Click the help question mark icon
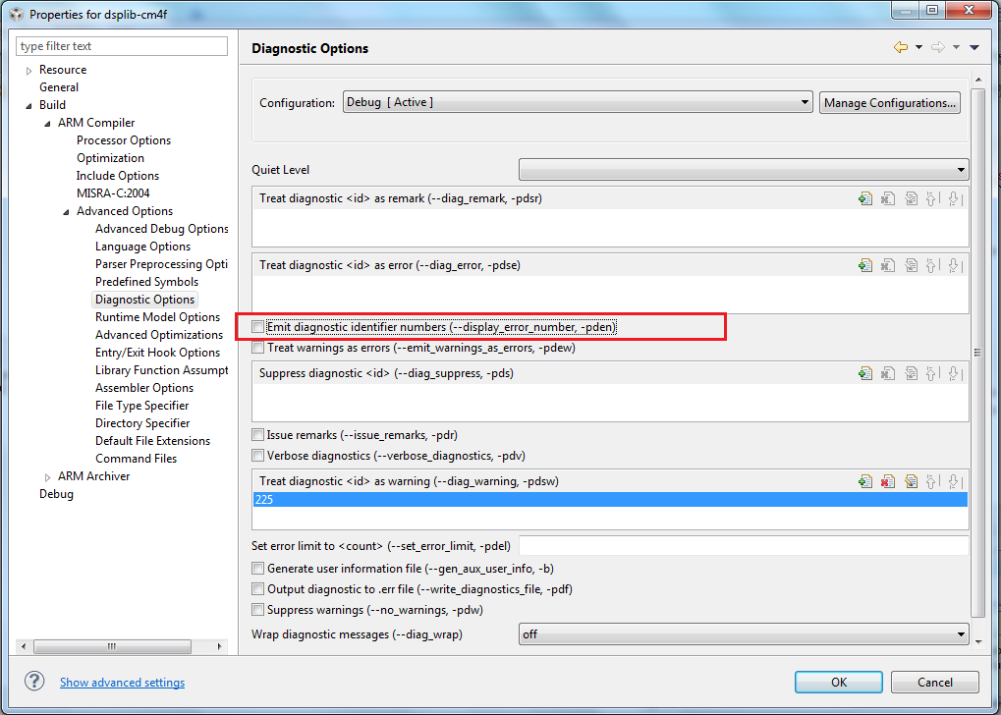This screenshot has width=1001, height=715. pos(34,682)
